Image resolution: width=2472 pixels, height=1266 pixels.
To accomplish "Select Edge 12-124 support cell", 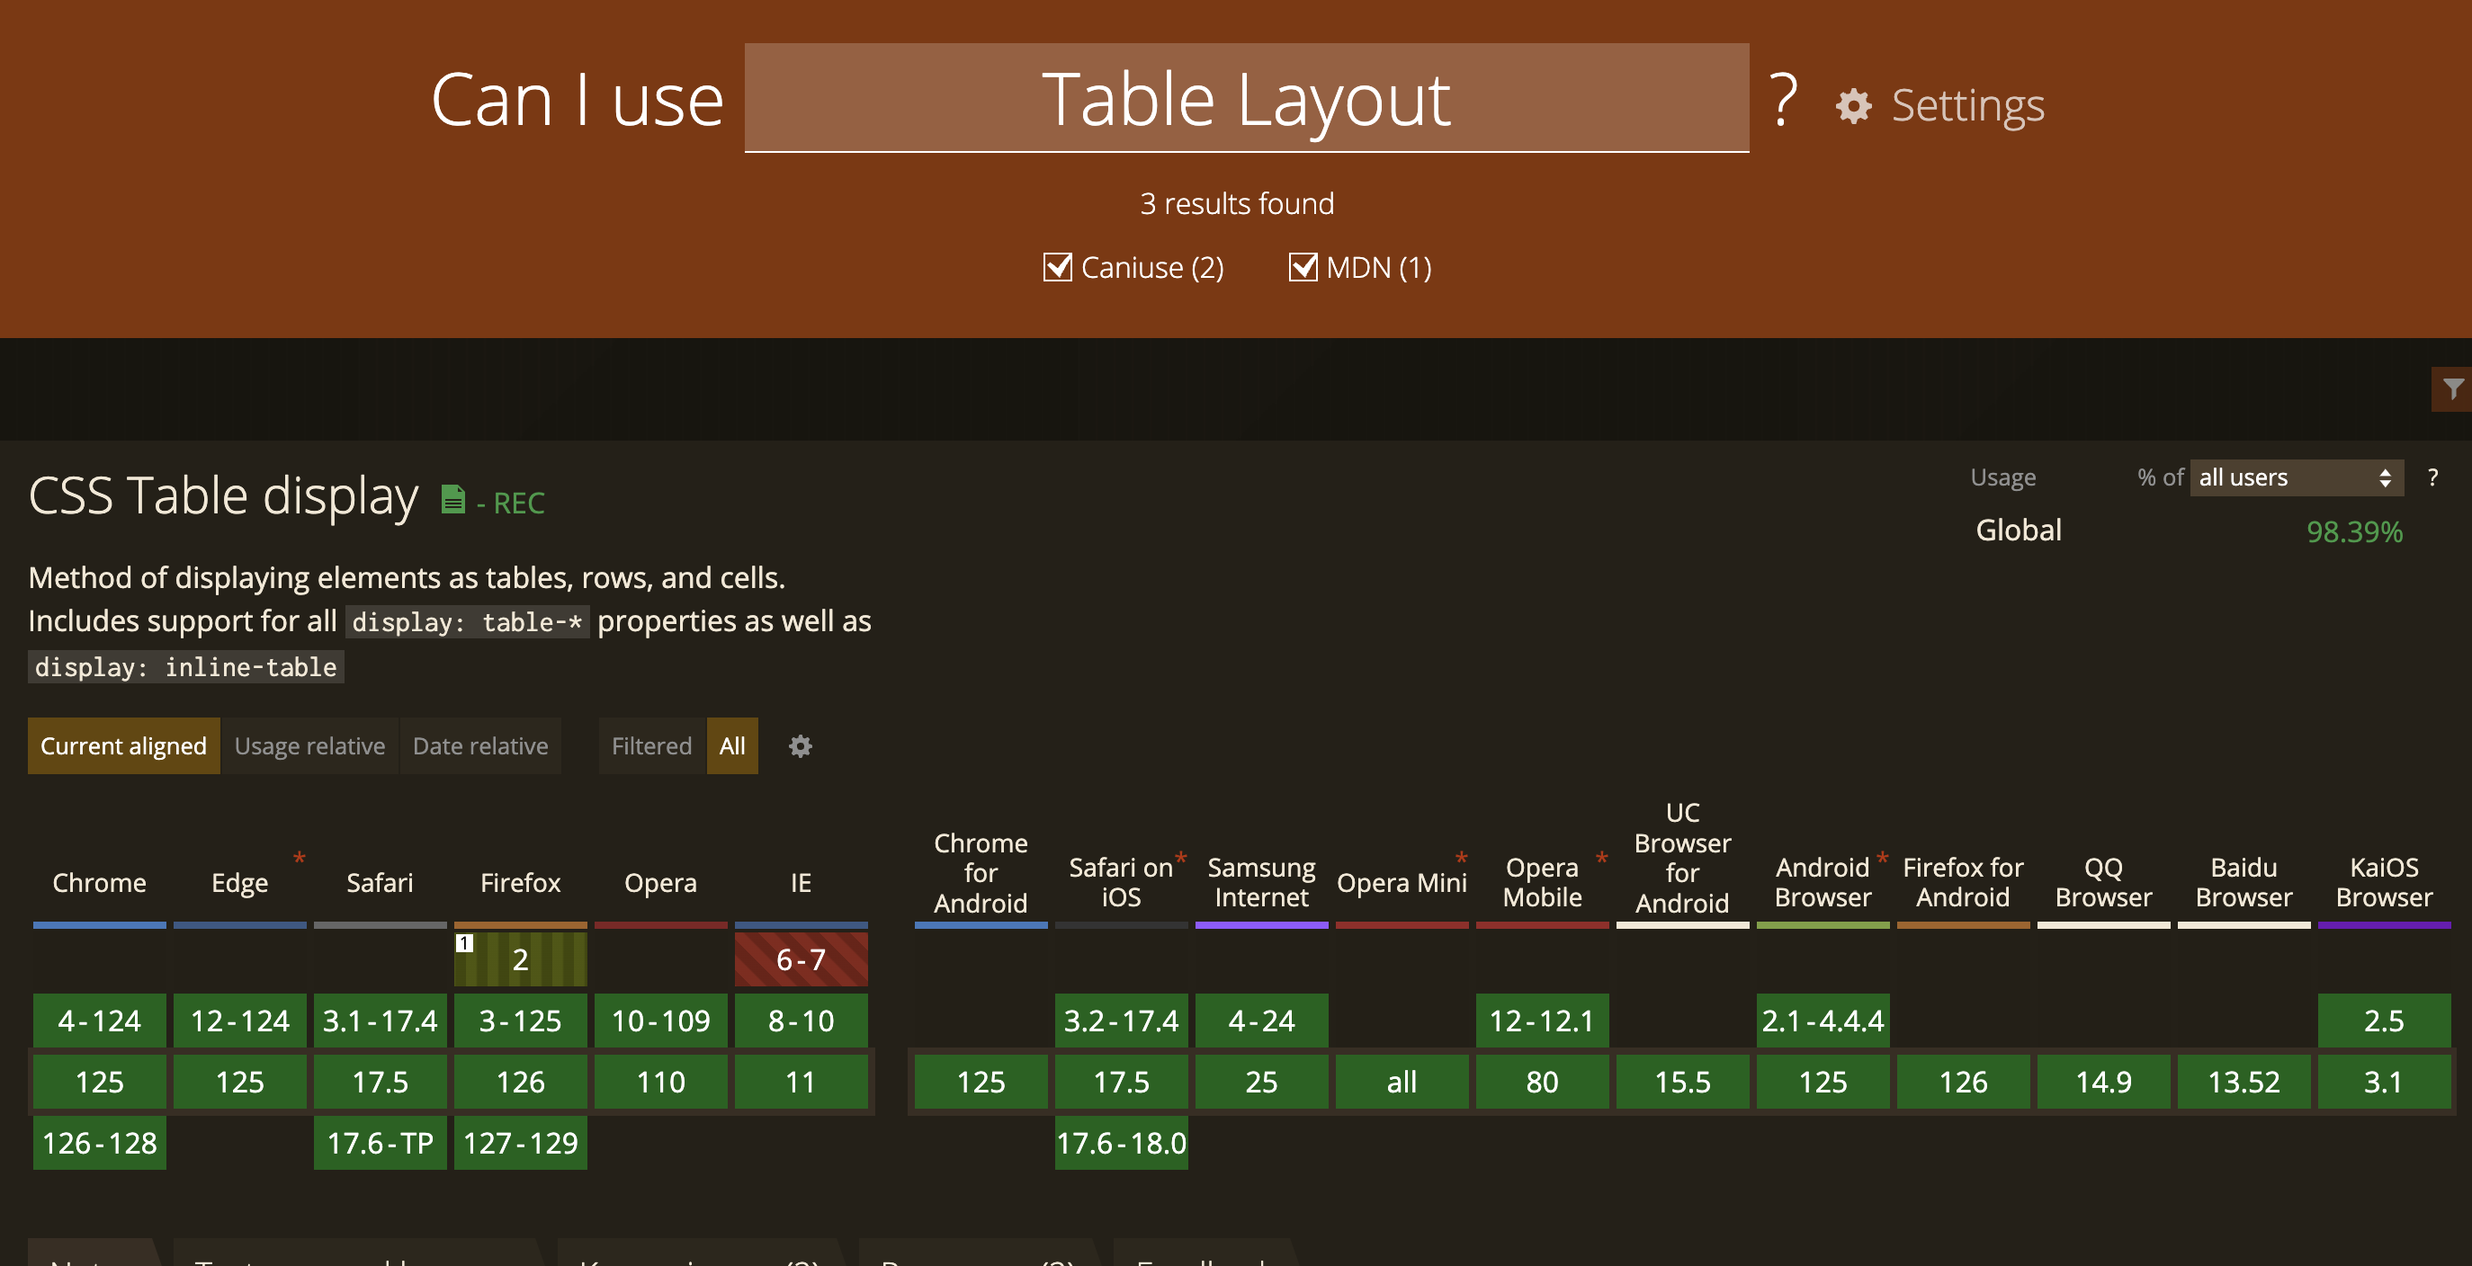I will coord(240,1021).
